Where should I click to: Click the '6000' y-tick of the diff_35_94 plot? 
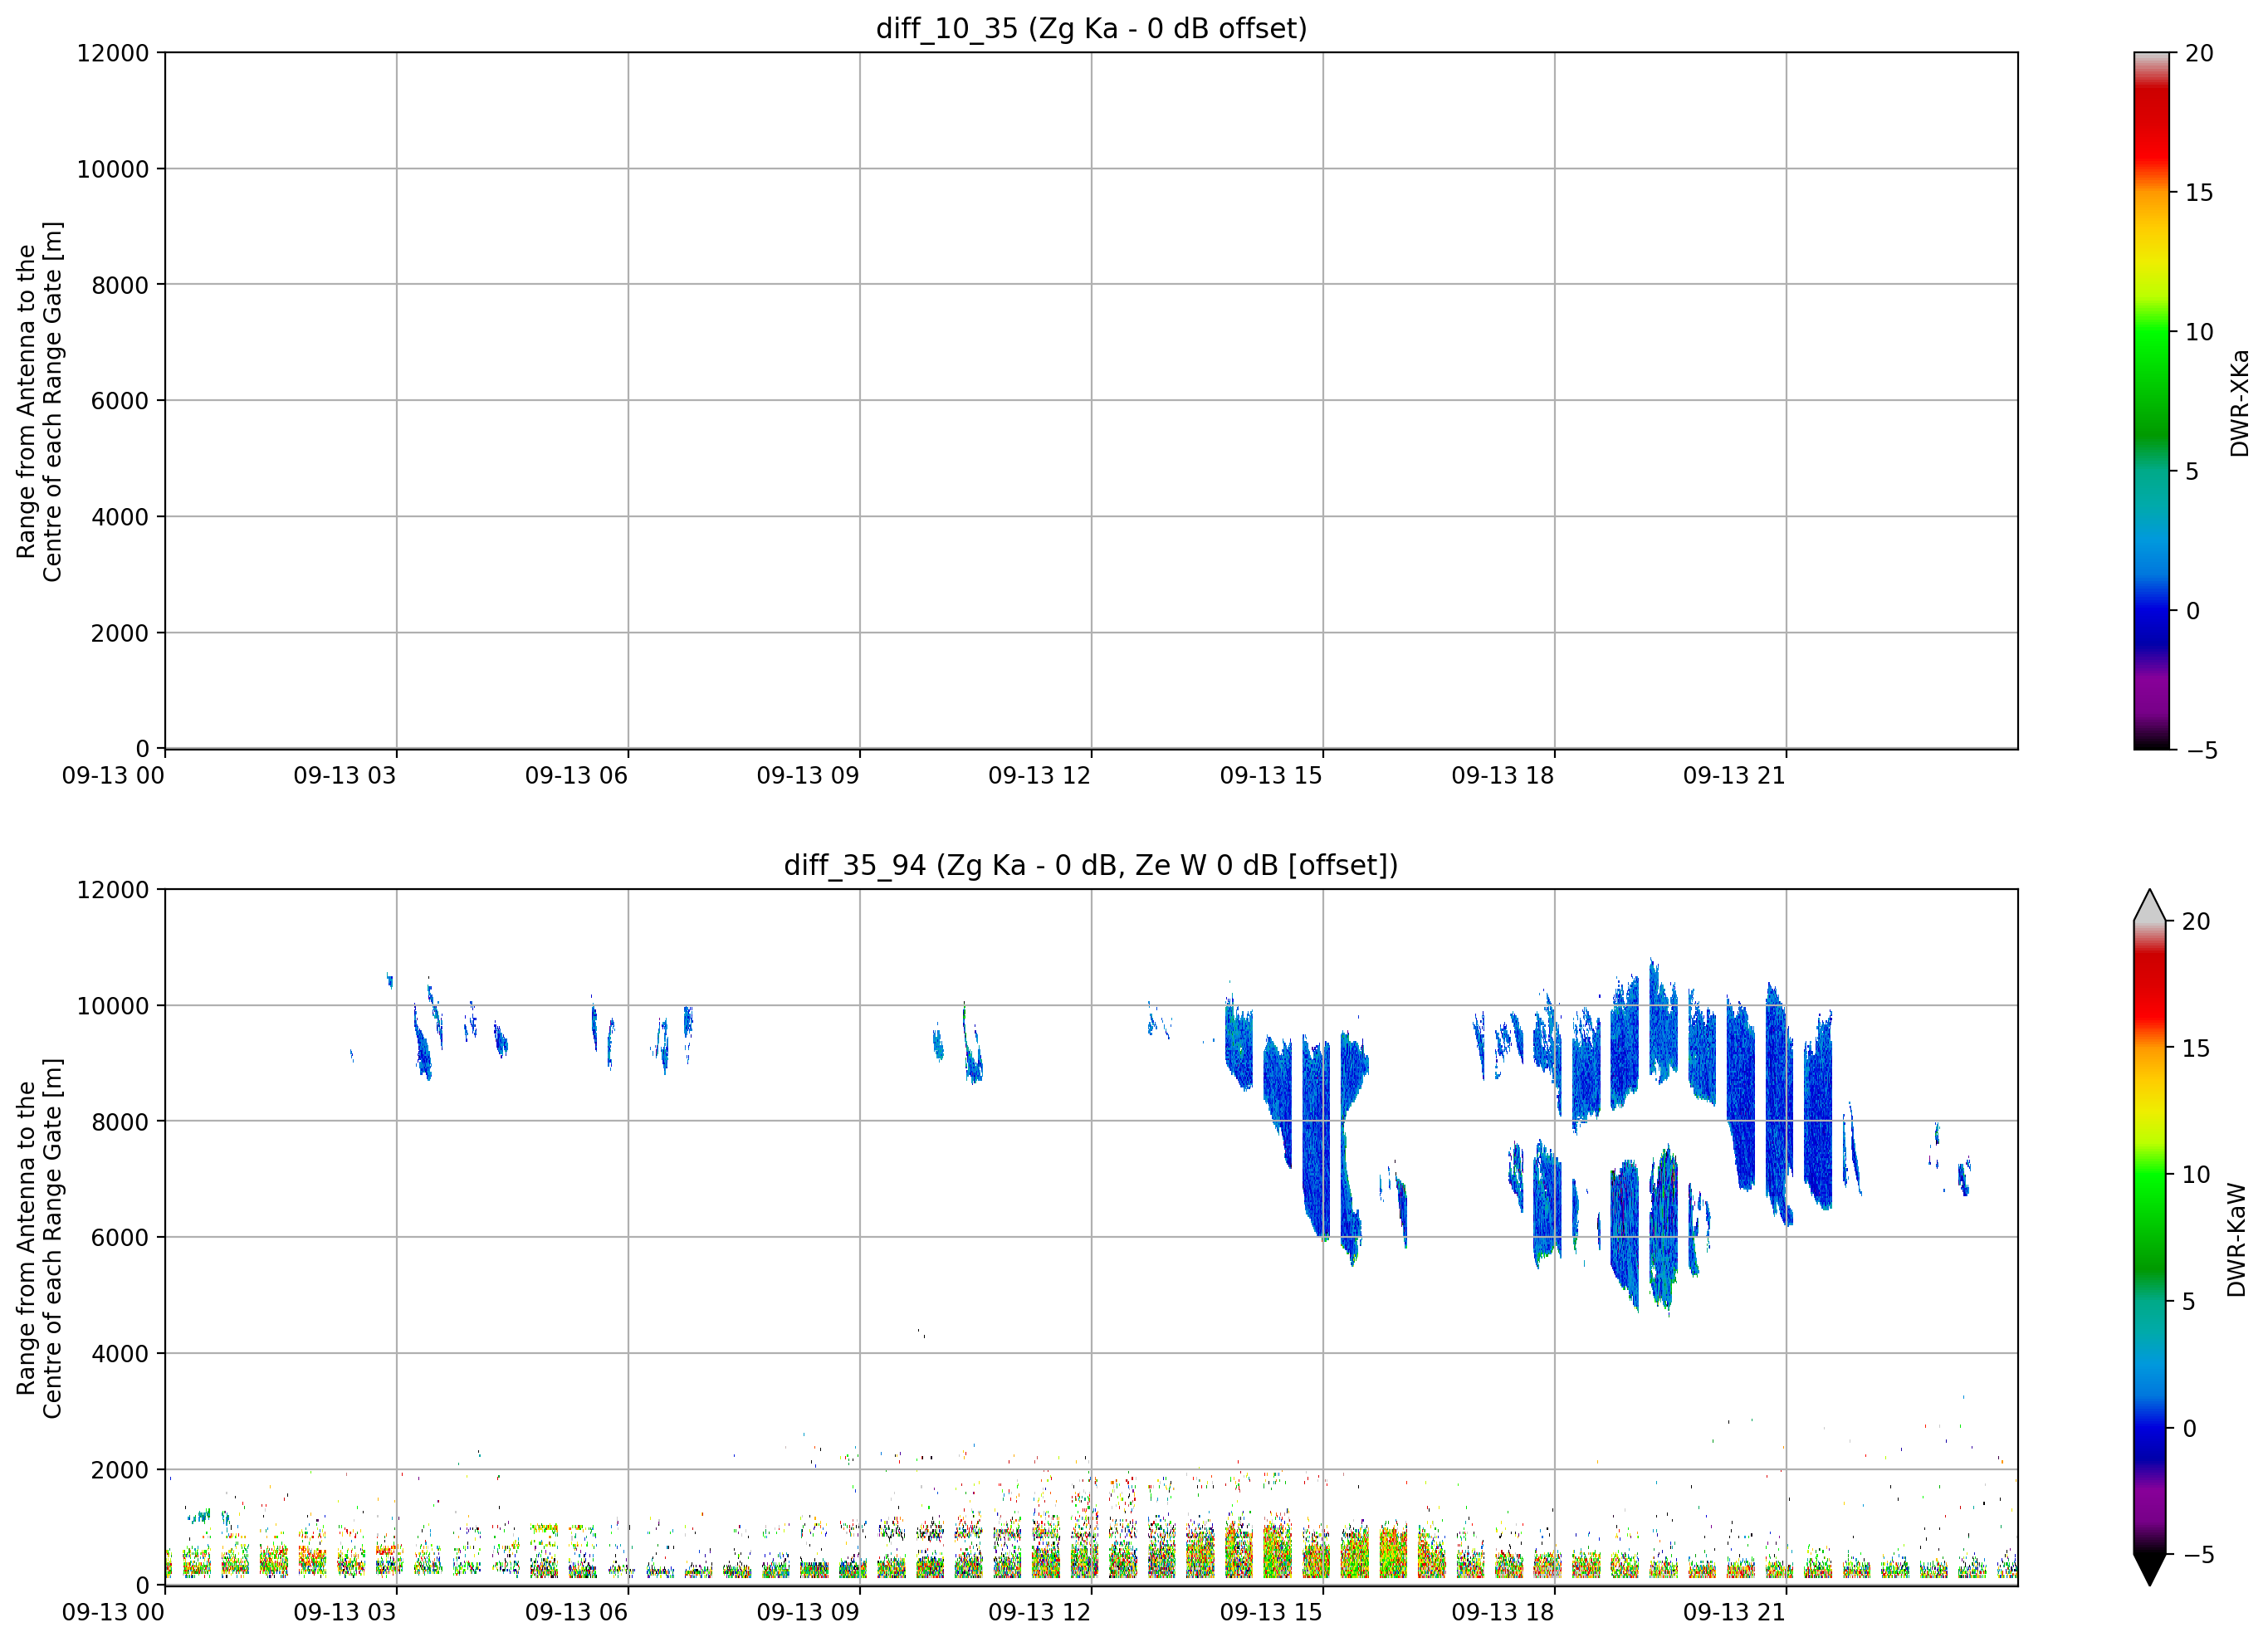[x=120, y=1238]
